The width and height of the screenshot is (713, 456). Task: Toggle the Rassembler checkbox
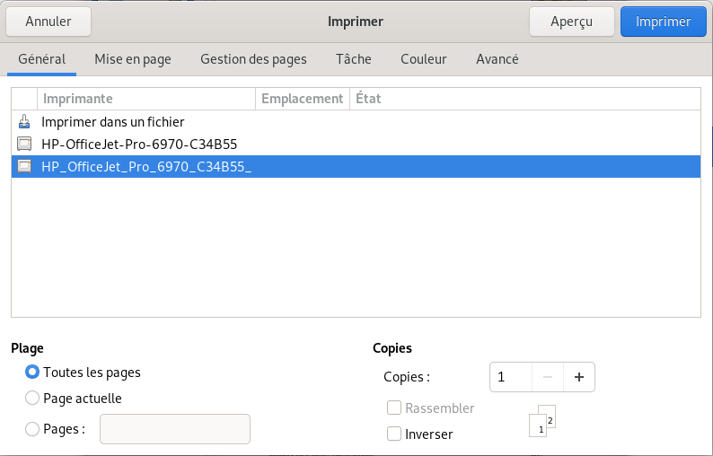pyautogui.click(x=394, y=408)
